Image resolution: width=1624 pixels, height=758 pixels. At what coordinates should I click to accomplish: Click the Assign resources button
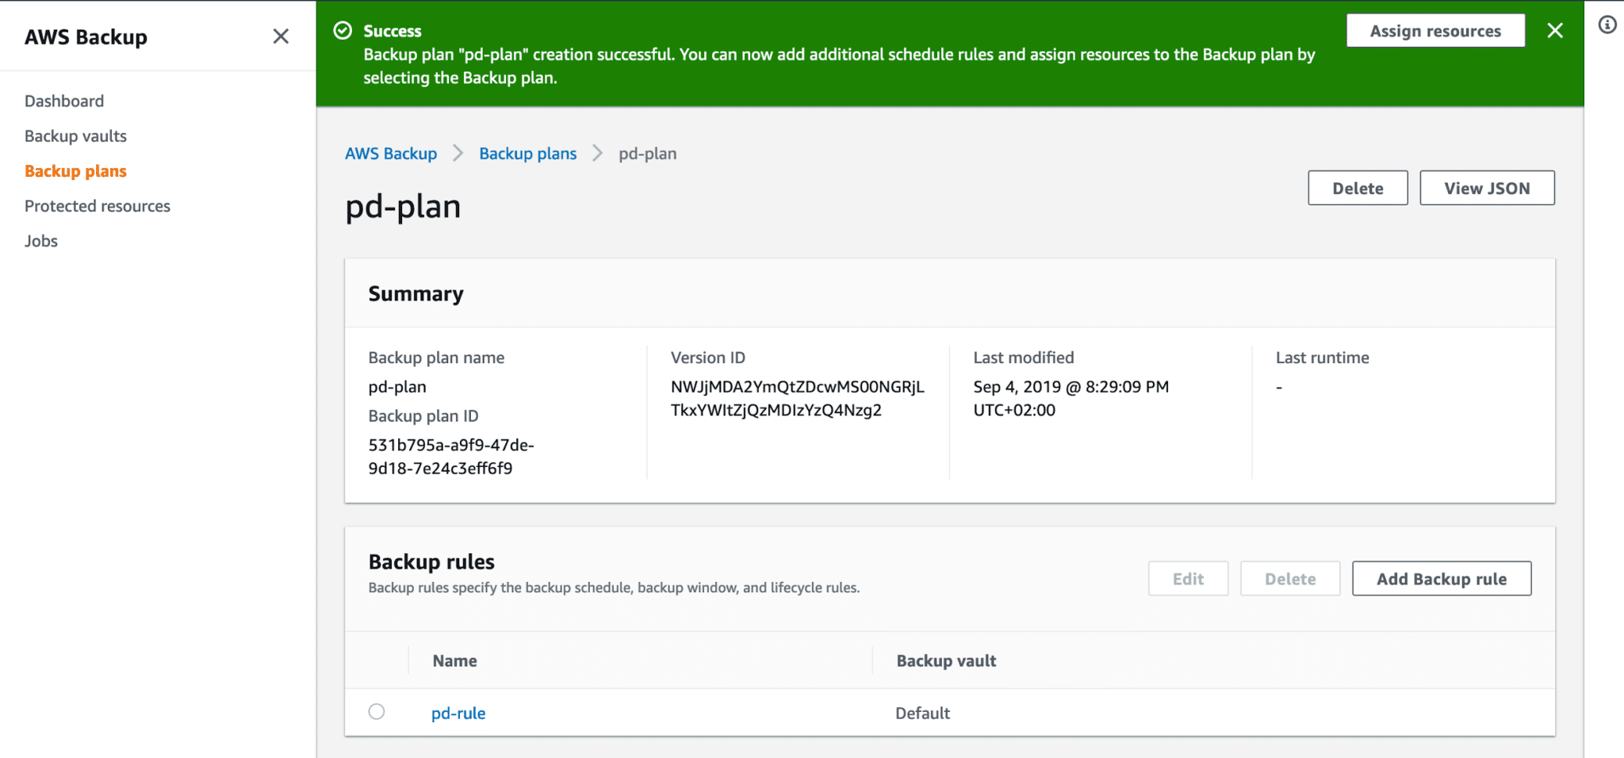point(1435,30)
